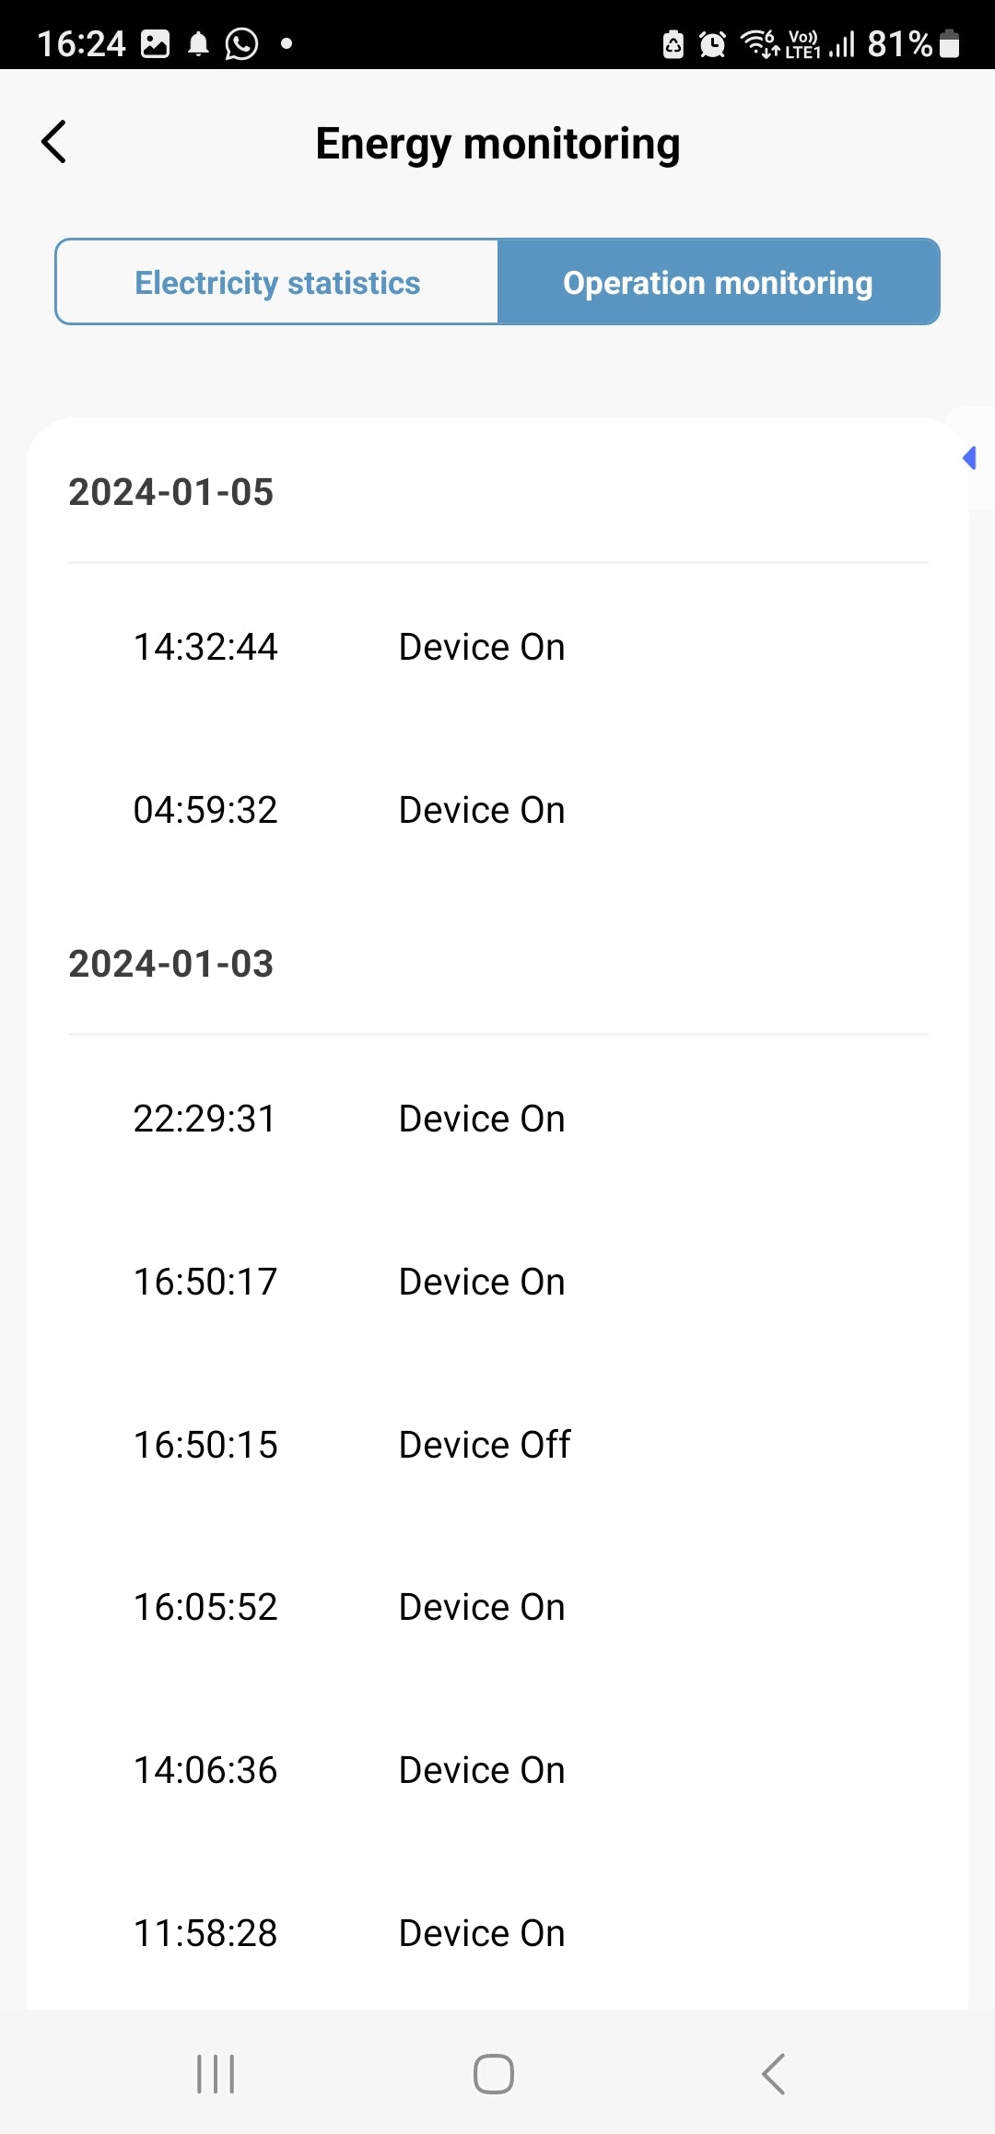Viewport: 995px width, 2134px height.
Task: Tap the 2024-01-05 date header
Action: pos(171,492)
